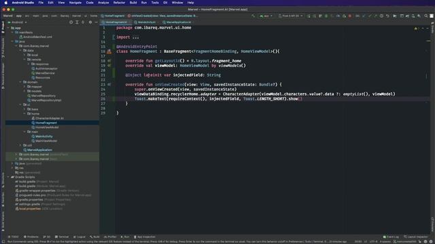Click gutter icon beside class HomeFragment line

pyautogui.click(x=109, y=52)
